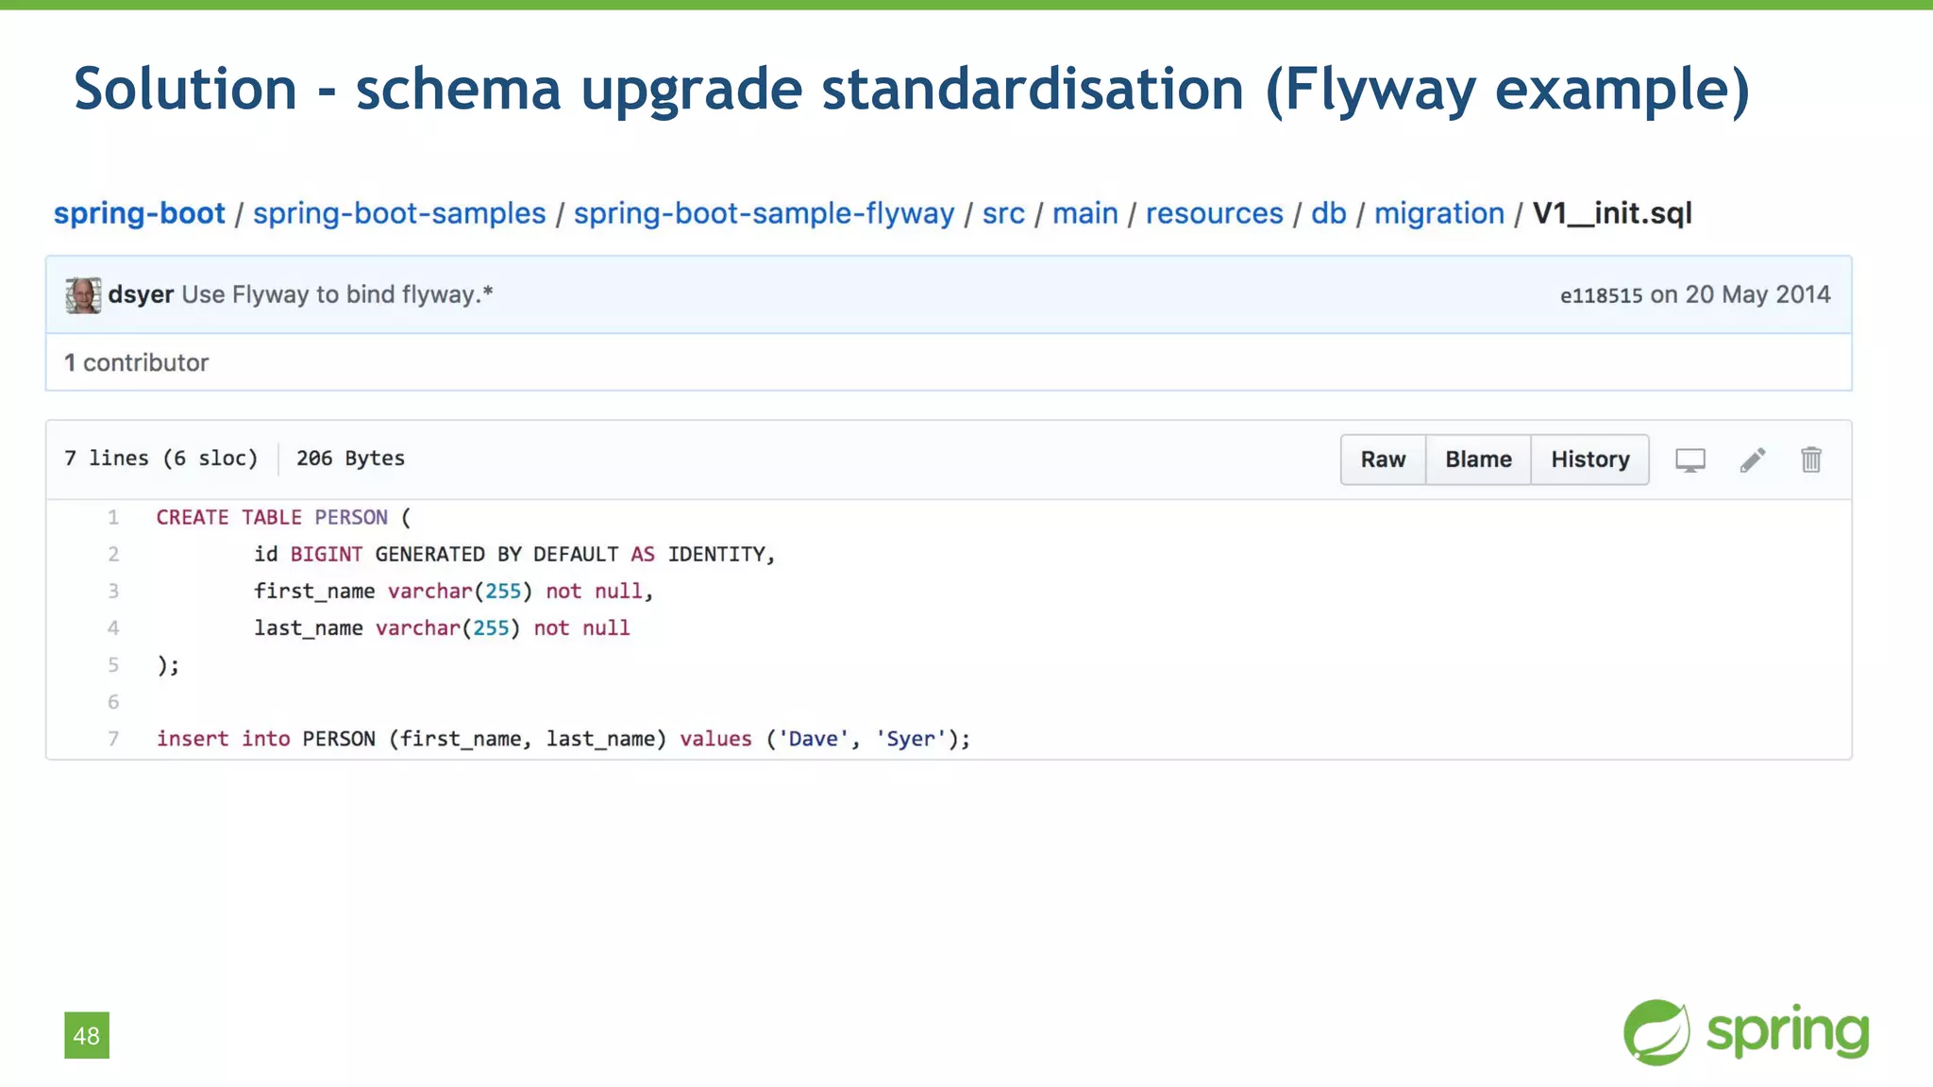Click the slide number 48 badge
This screenshot has height=1087, width=1933.
pos(87,1035)
